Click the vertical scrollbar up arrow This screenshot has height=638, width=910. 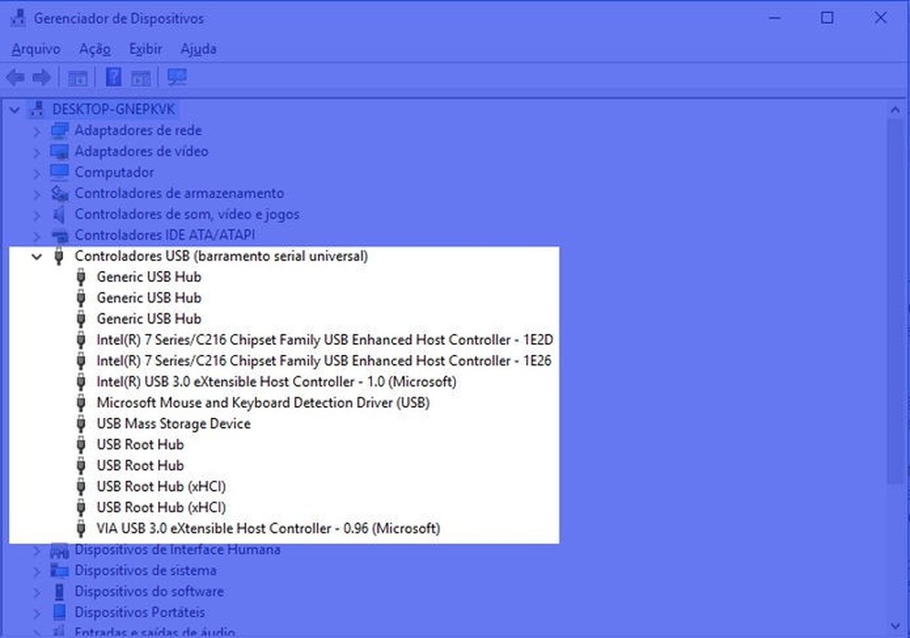[x=895, y=110]
